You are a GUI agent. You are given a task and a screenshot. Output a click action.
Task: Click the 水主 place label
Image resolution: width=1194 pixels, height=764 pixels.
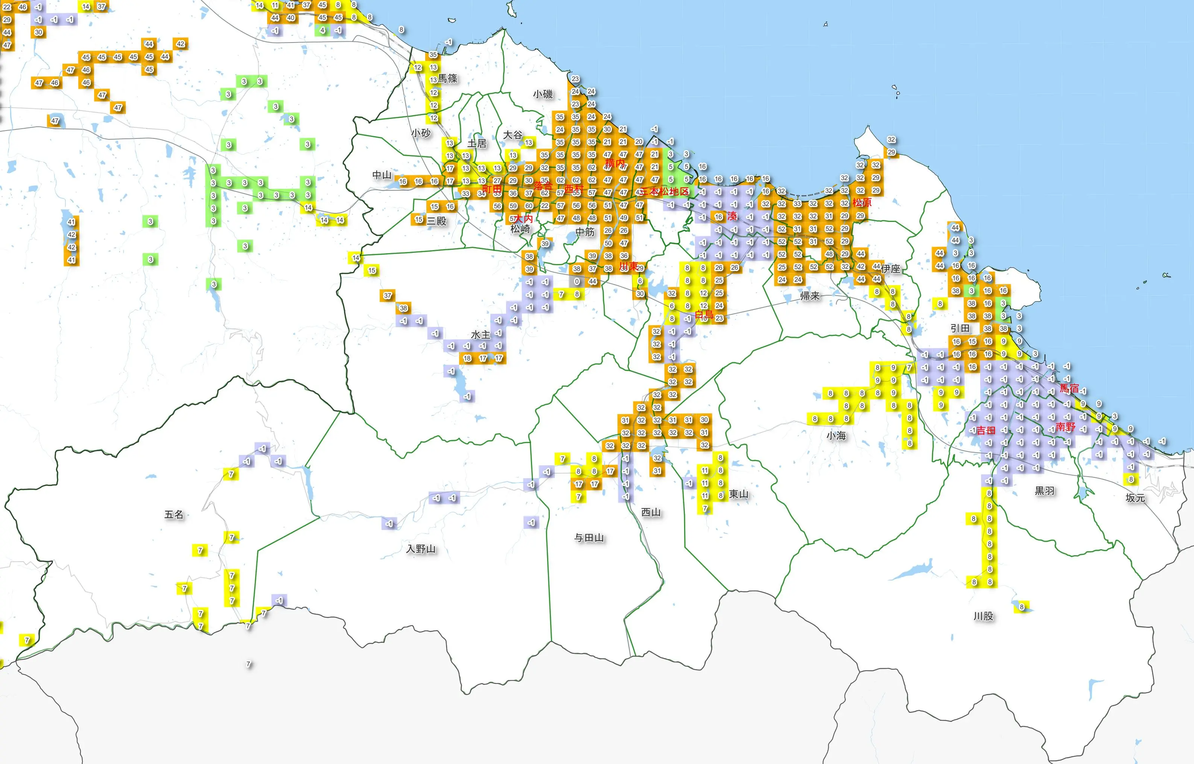(480, 334)
